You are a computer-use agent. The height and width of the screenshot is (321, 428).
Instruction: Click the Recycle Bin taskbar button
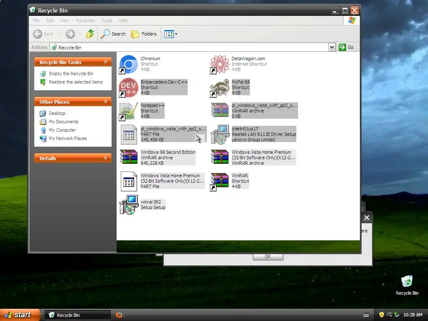point(77,315)
